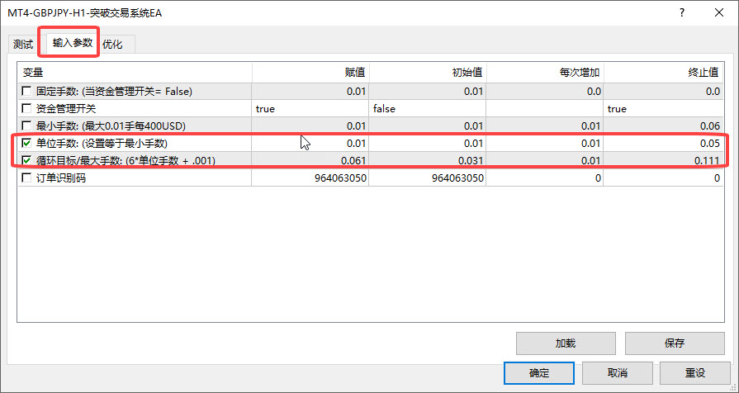Reset parameters using 重设 button
The width and height of the screenshot is (739, 393).
694,372
